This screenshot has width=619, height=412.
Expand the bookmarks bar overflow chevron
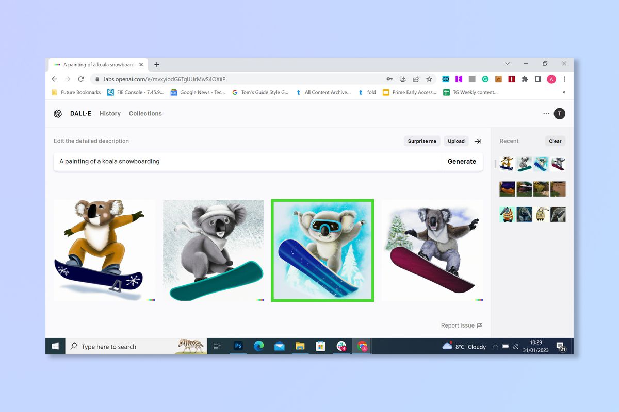click(x=563, y=92)
